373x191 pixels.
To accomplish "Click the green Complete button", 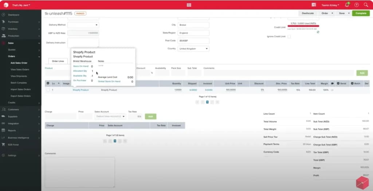I will (361, 13).
